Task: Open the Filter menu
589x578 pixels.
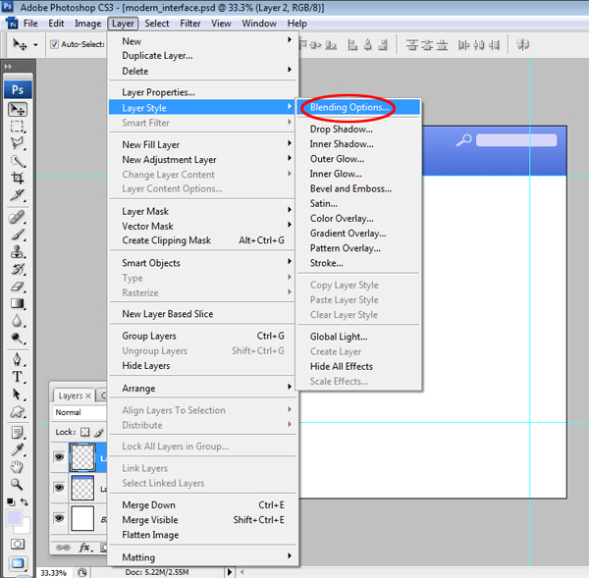Action: point(190,24)
